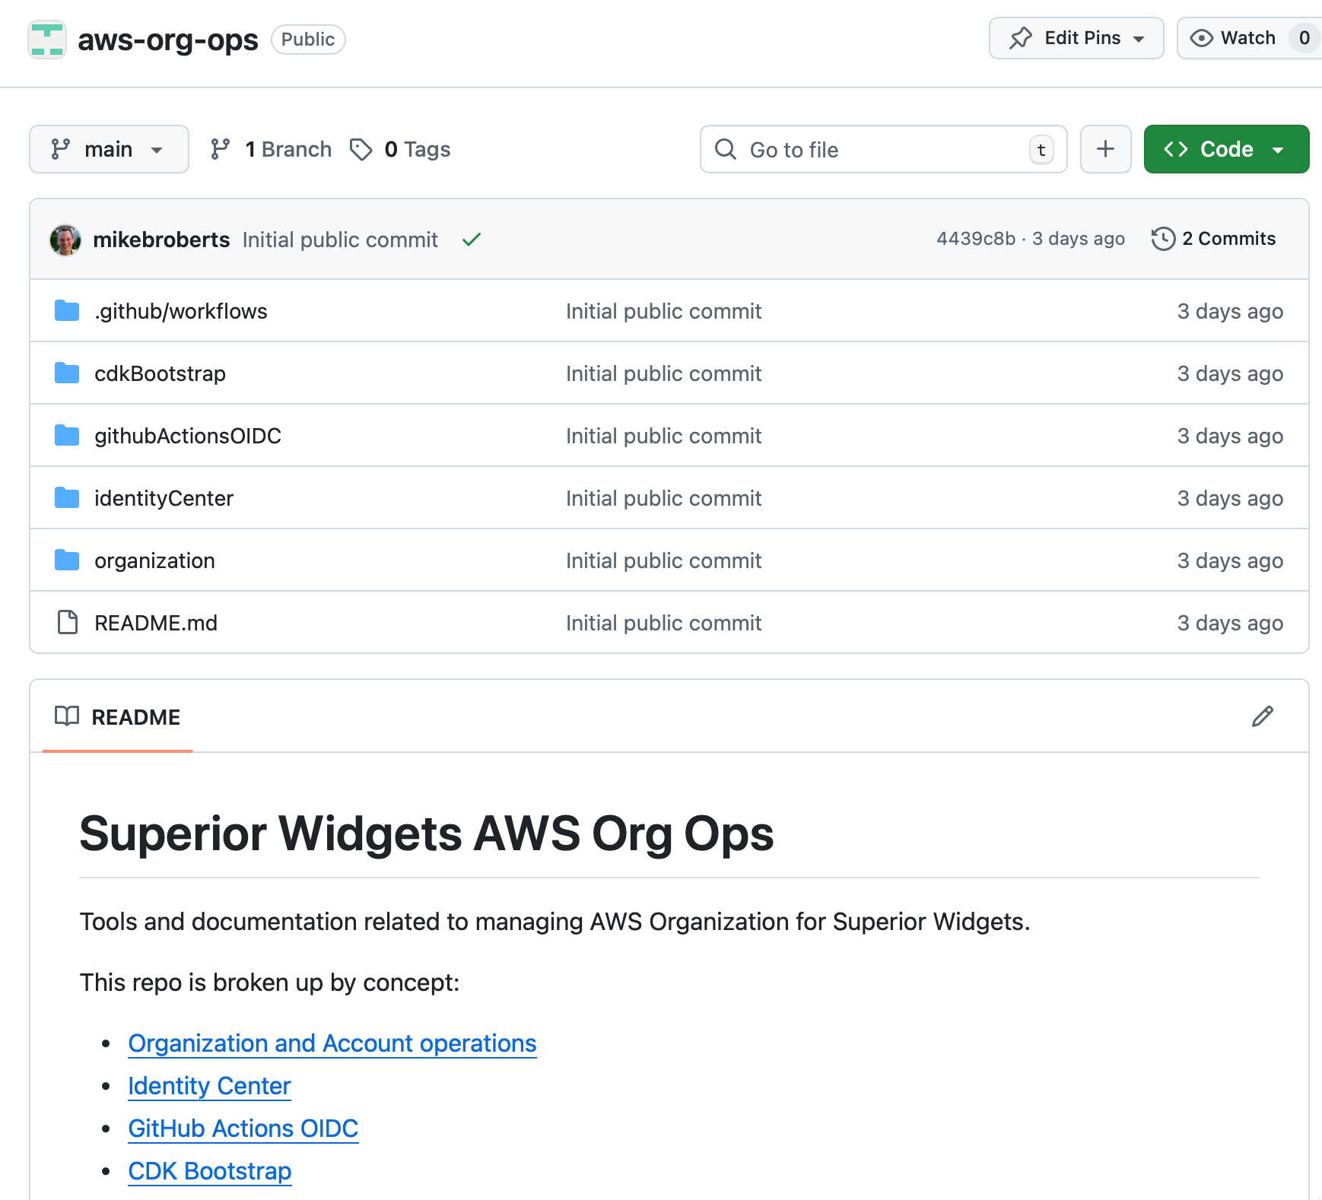
Task: Follow the GitHub Actions OIDC link
Action: [x=243, y=1129]
